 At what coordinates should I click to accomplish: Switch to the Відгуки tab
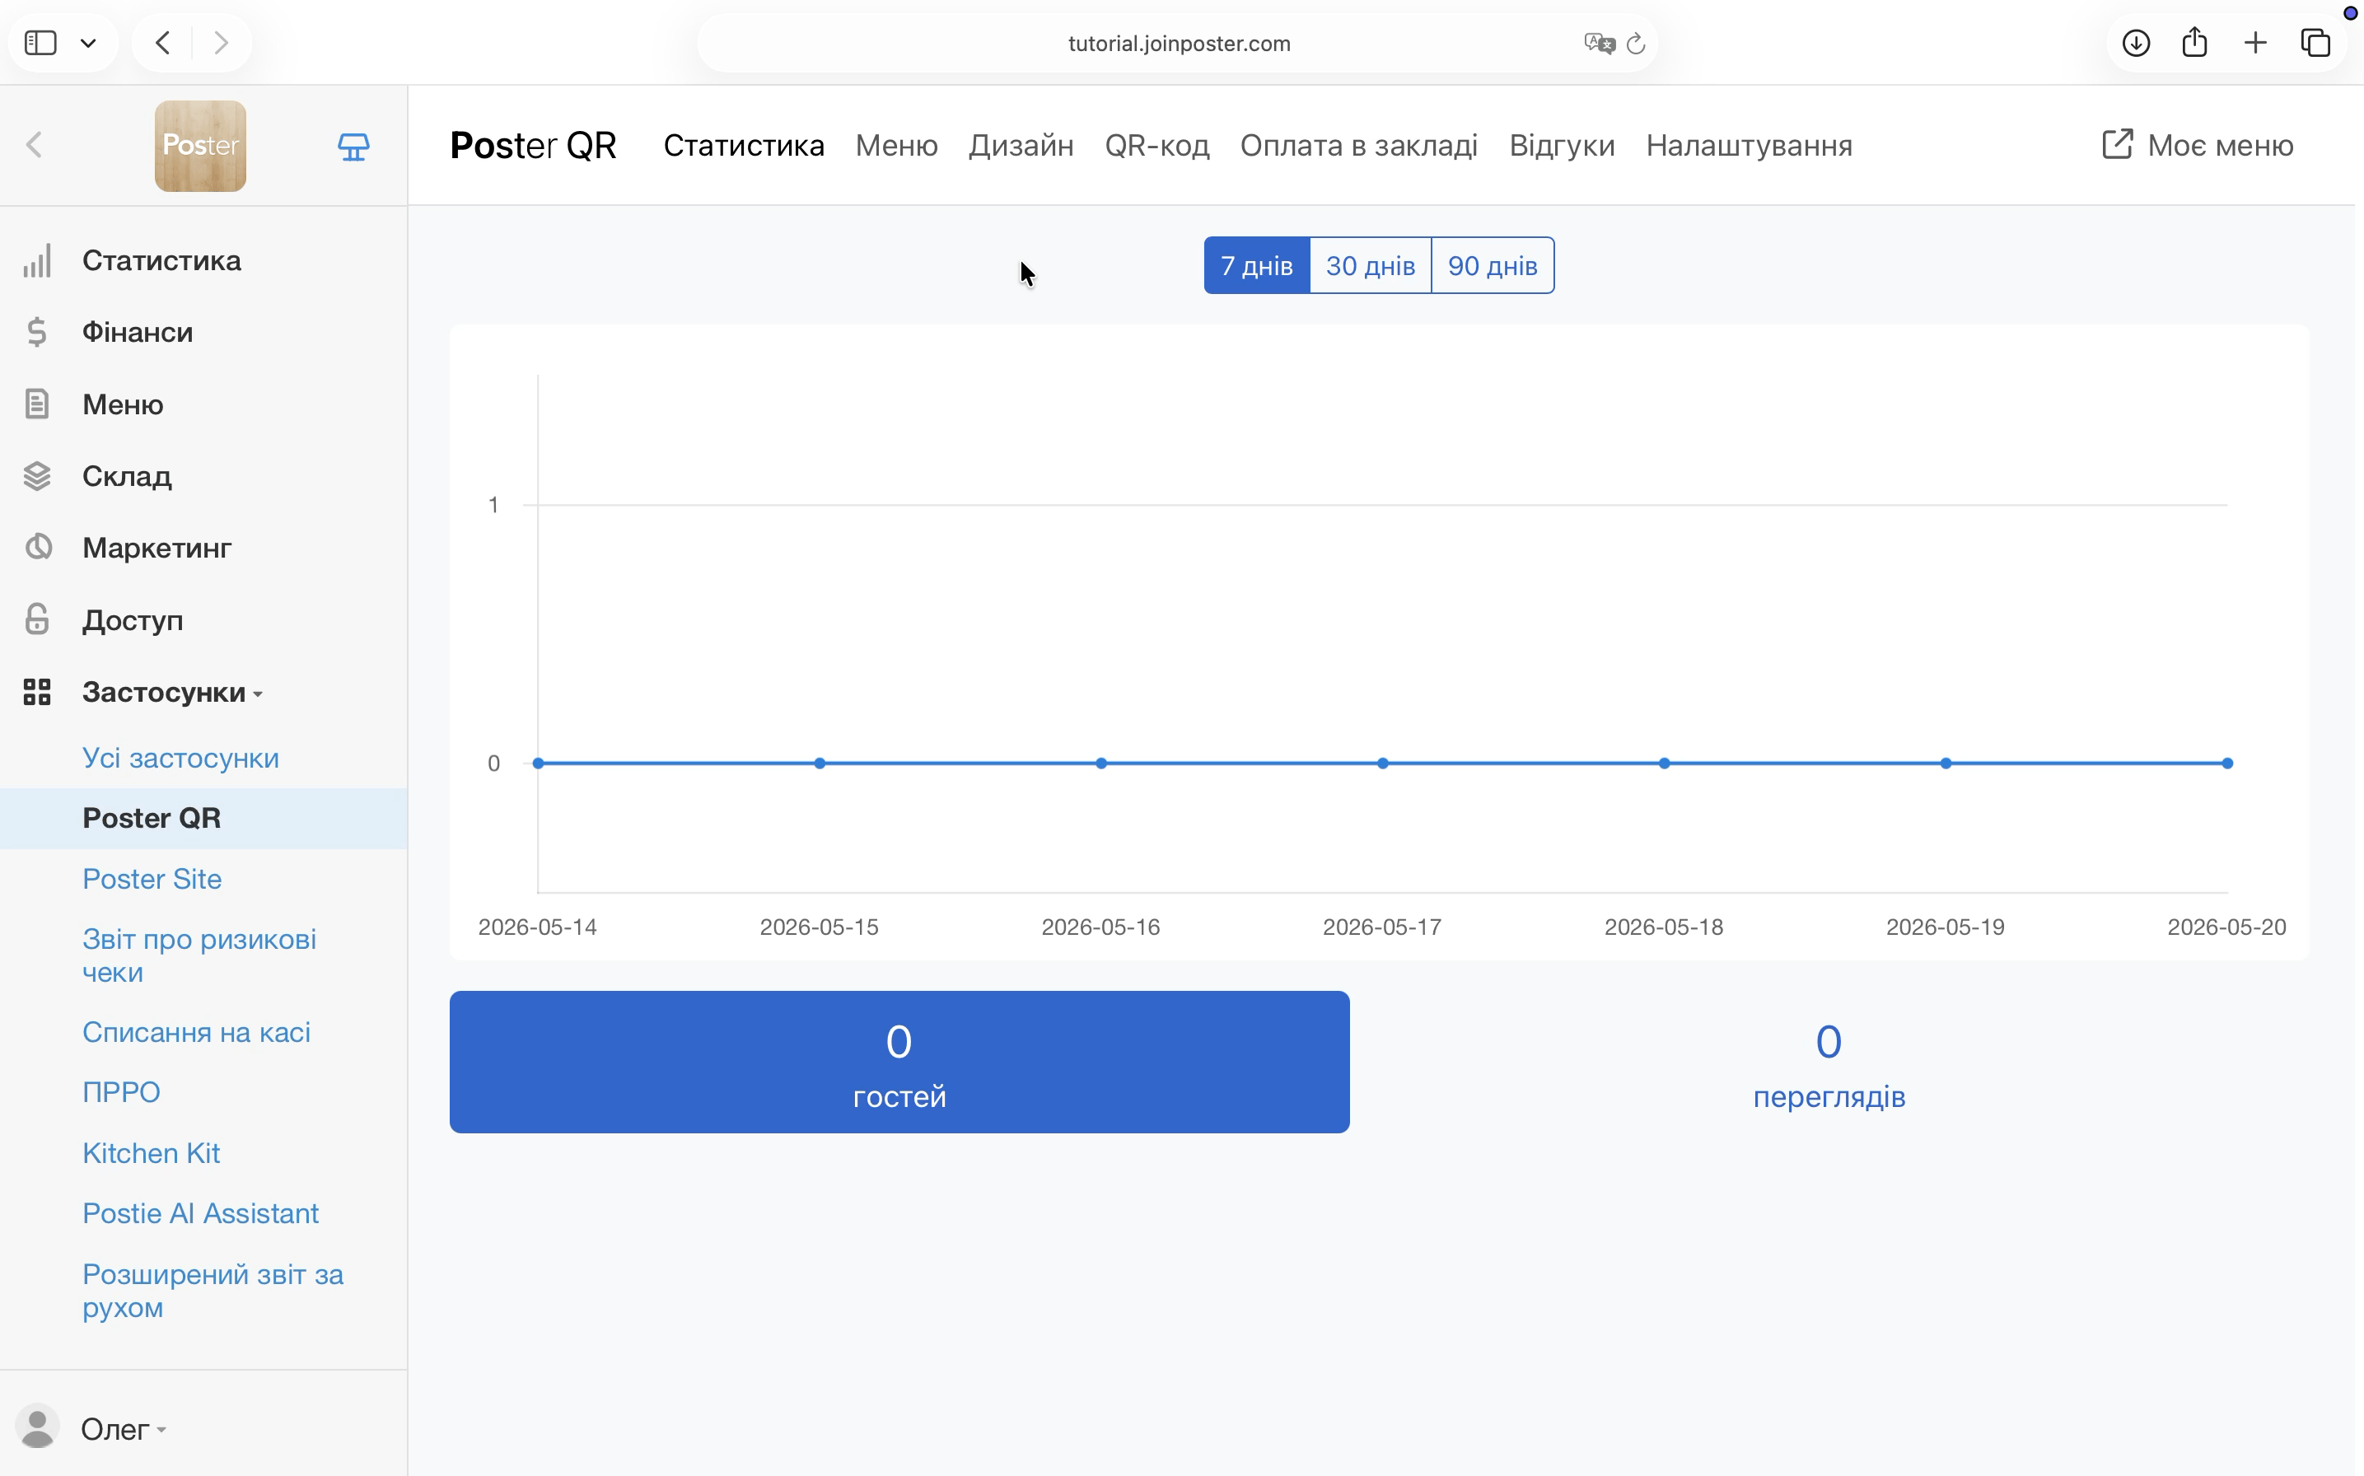tap(1562, 146)
